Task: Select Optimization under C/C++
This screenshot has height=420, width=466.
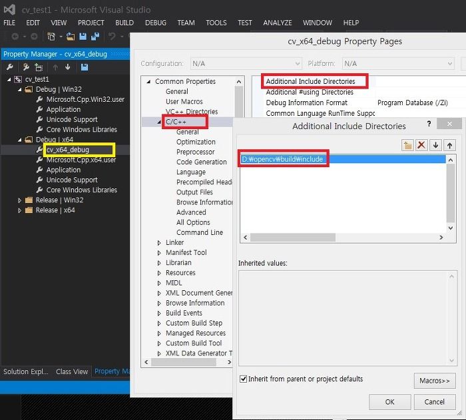Action: coord(196,142)
